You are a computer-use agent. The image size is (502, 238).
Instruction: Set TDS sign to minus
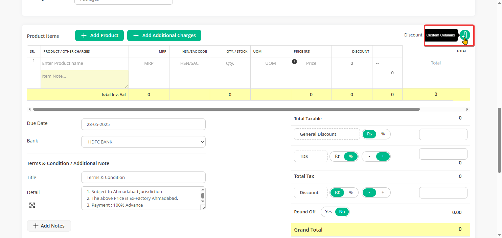coord(369,156)
